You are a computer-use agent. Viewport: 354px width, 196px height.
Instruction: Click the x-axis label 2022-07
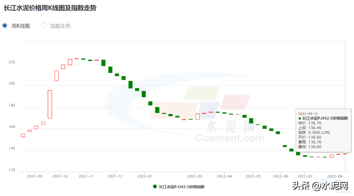coord(305,176)
